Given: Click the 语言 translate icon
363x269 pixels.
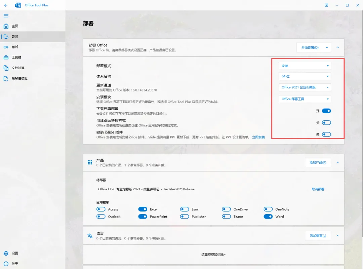Looking at the screenshot, I should pos(90,236).
